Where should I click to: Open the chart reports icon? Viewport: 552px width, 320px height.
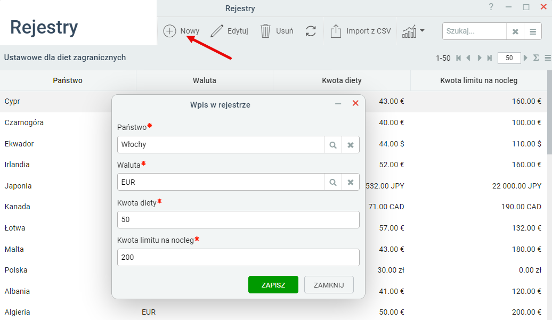coord(409,31)
